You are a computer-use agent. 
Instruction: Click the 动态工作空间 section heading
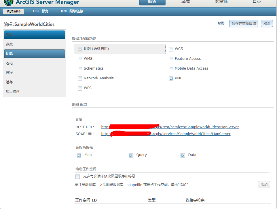tap(86, 169)
